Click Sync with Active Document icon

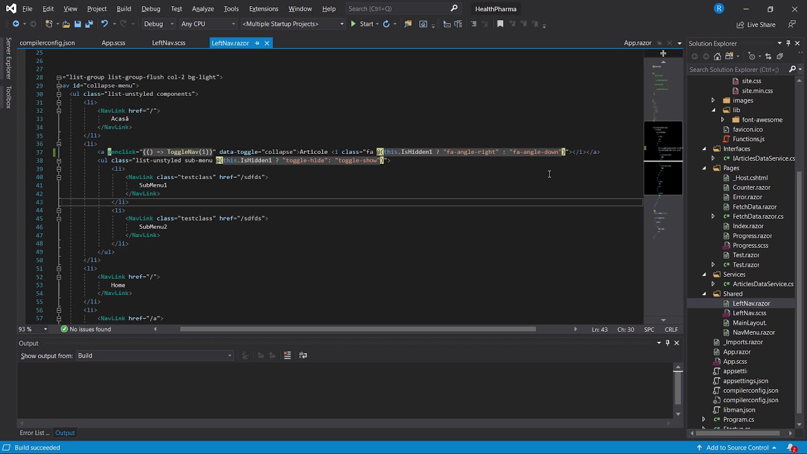768,56
